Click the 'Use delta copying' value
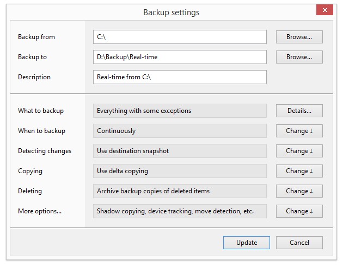 180,171
